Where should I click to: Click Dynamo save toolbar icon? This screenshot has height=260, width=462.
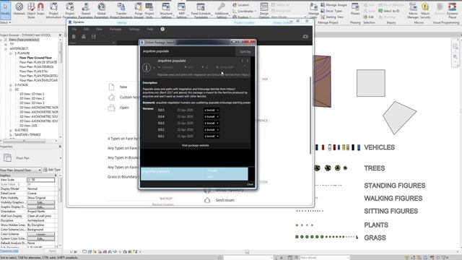coord(93,37)
